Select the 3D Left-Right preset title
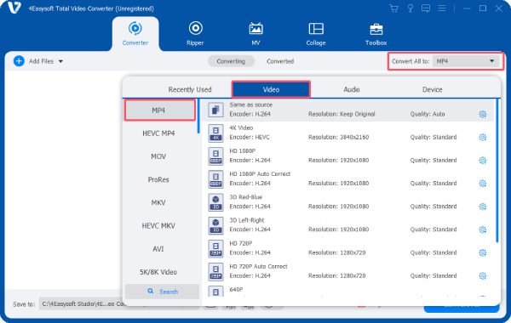Image resolution: width=511 pixels, height=323 pixels. pyautogui.click(x=247, y=220)
